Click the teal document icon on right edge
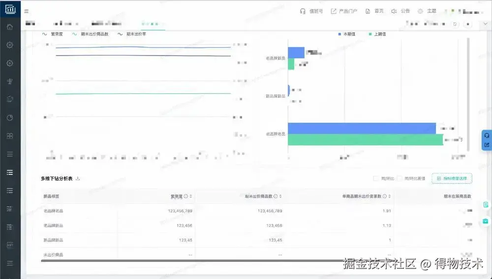The width and height of the screenshot is (492, 279). [x=486, y=205]
